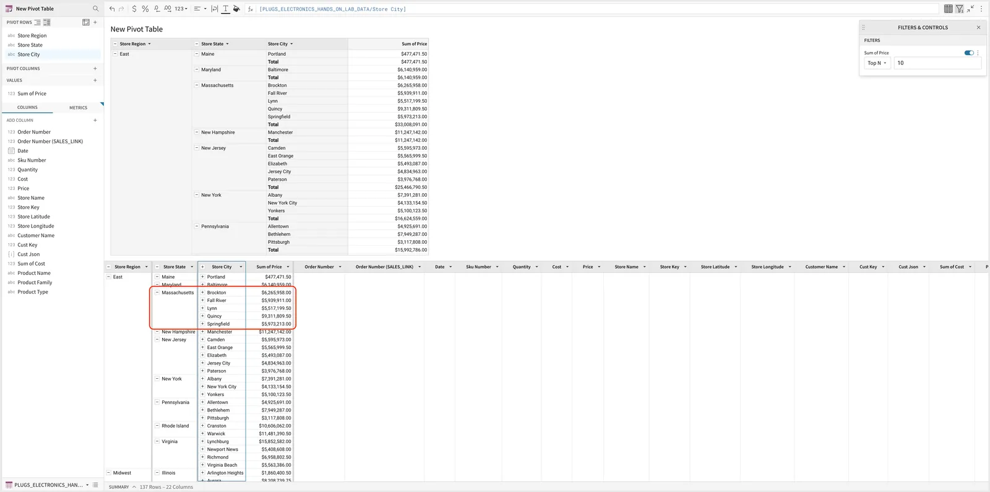990x492 pixels.
Task: Click the filter funnel icon
Action: pos(959,9)
